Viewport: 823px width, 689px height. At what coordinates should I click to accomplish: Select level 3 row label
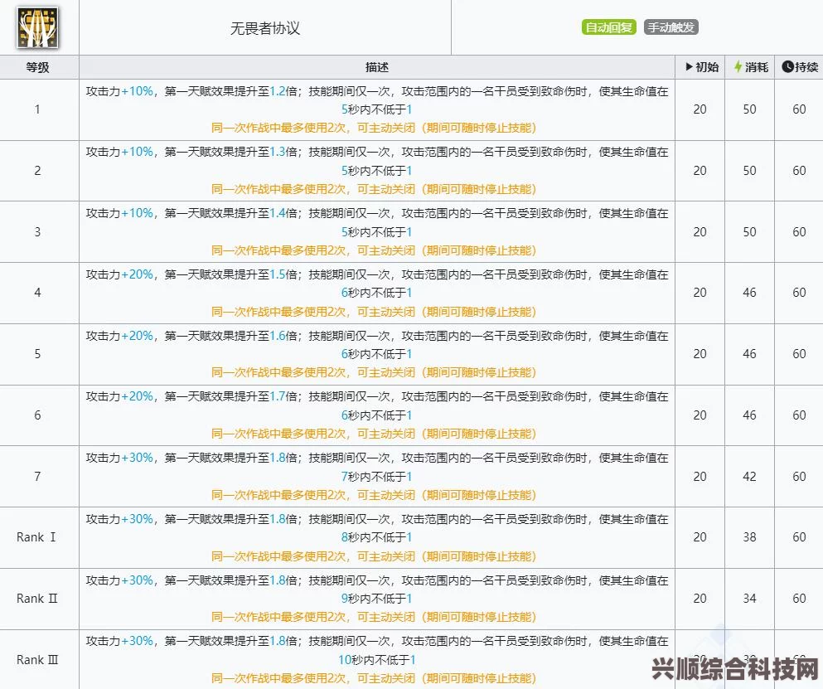[x=37, y=231]
